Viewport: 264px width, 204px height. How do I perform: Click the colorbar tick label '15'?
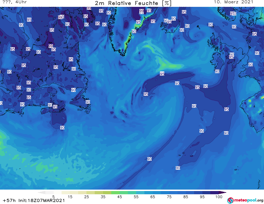point(70,197)
